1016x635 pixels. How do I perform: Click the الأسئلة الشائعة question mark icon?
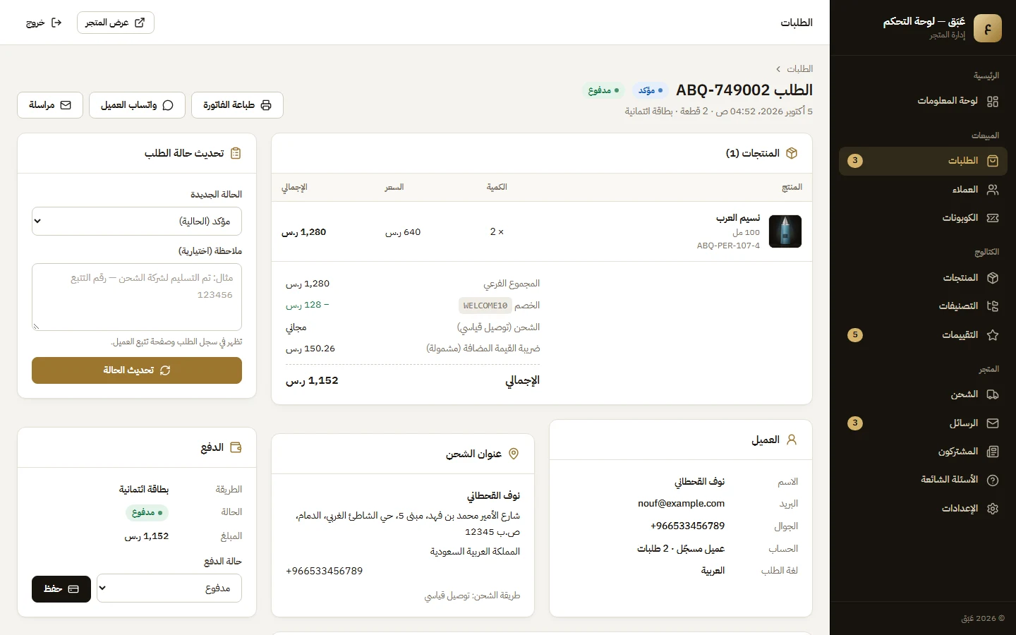[993, 480]
